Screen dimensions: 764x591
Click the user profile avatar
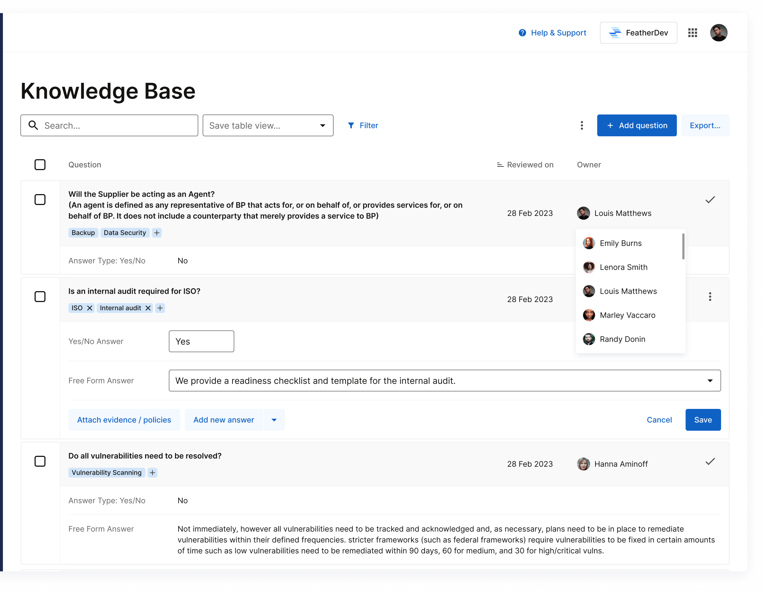pos(719,33)
